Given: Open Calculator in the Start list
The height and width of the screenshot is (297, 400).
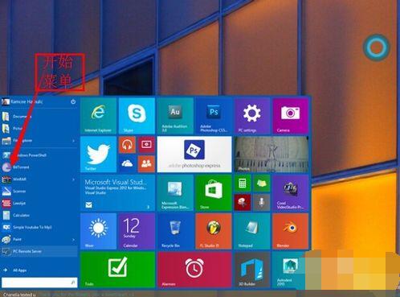Looking at the screenshot, I should [39, 215].
